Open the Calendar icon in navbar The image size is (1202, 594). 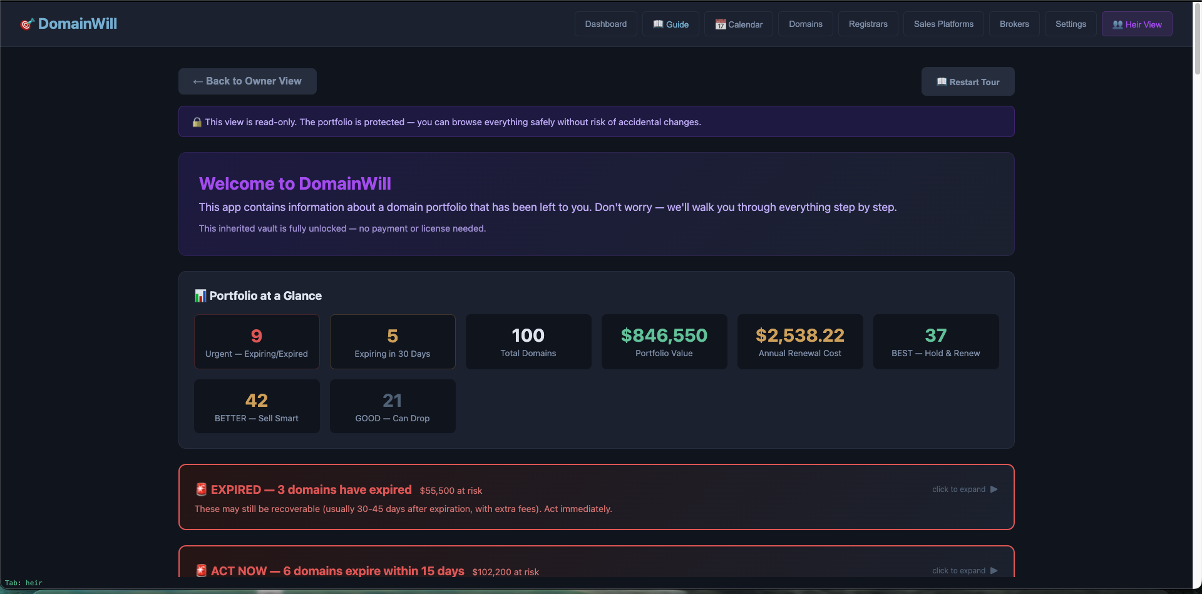[x=721, y=24]
